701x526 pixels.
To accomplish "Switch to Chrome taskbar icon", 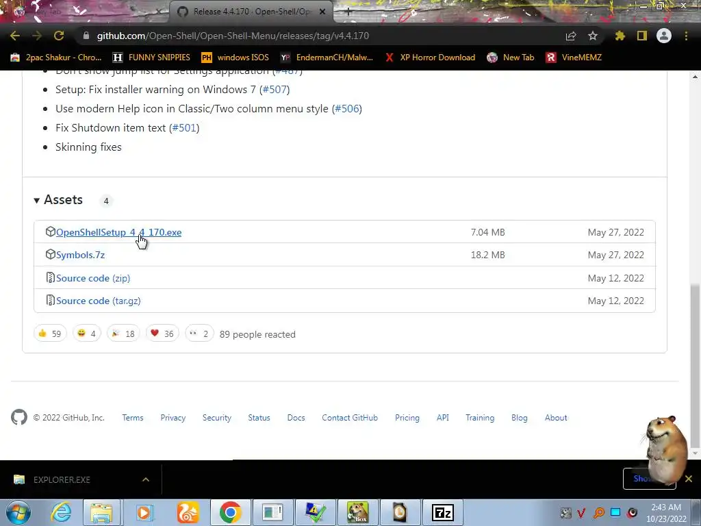I will [230, 512].
